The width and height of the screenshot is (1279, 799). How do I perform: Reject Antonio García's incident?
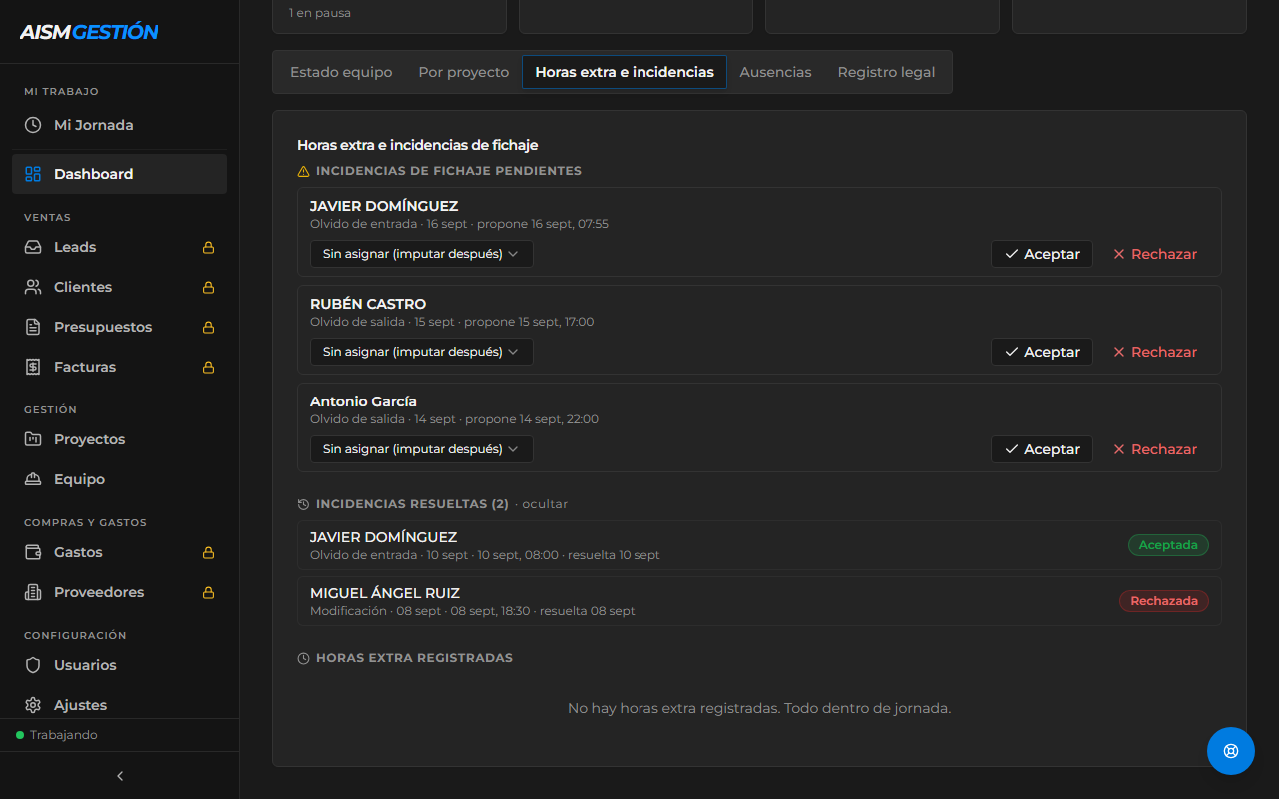point(1155,449)
